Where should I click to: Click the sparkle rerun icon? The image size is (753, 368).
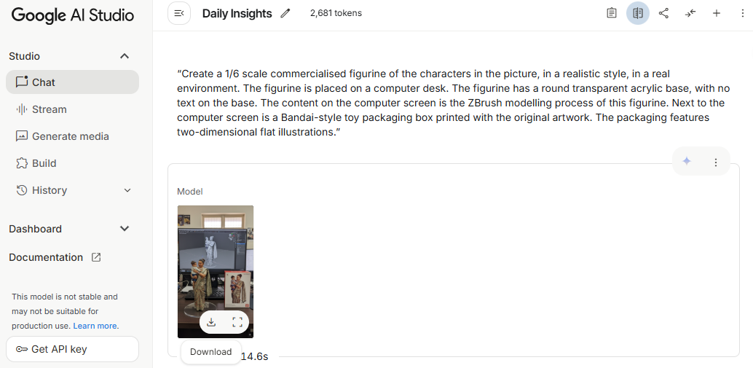pos(686,162)
